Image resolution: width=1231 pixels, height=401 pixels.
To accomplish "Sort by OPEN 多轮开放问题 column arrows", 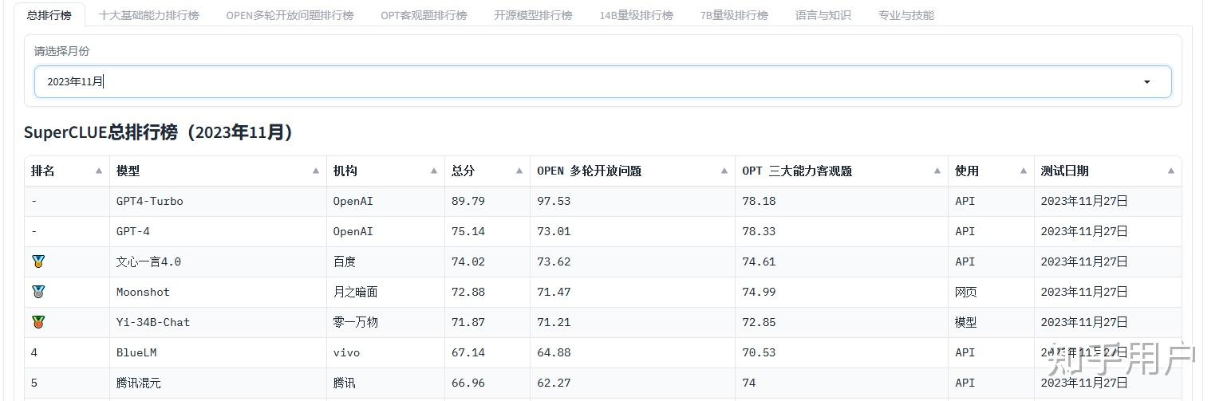I will point(724,171).
